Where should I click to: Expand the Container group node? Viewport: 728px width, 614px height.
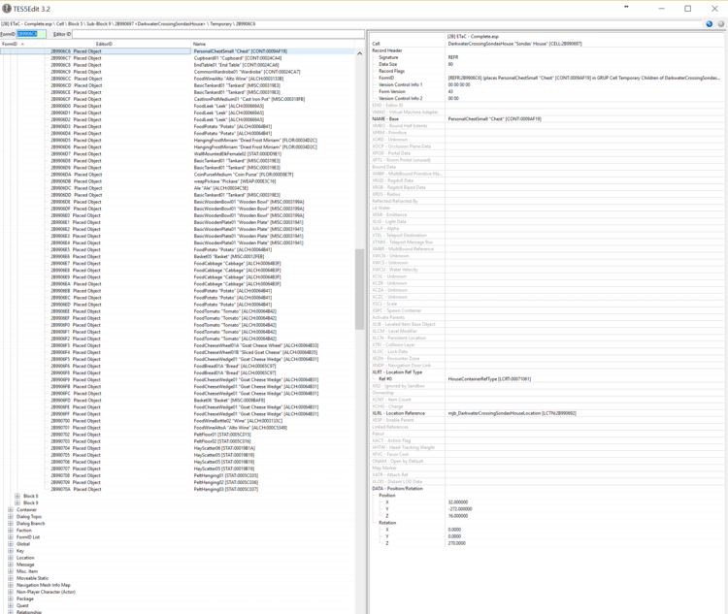[11, 509]
